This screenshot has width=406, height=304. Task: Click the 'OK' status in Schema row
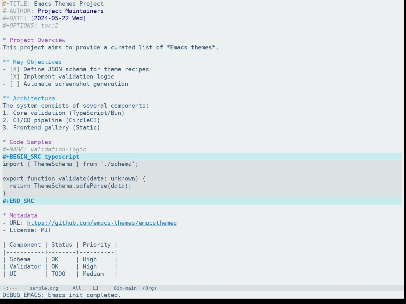55,259
